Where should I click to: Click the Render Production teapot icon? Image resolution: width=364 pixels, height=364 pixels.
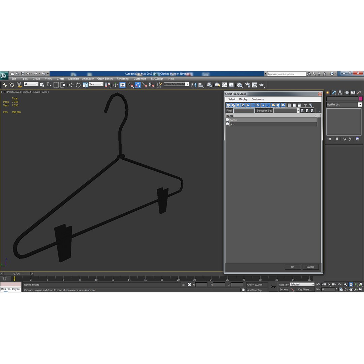[x=262, y=85]
